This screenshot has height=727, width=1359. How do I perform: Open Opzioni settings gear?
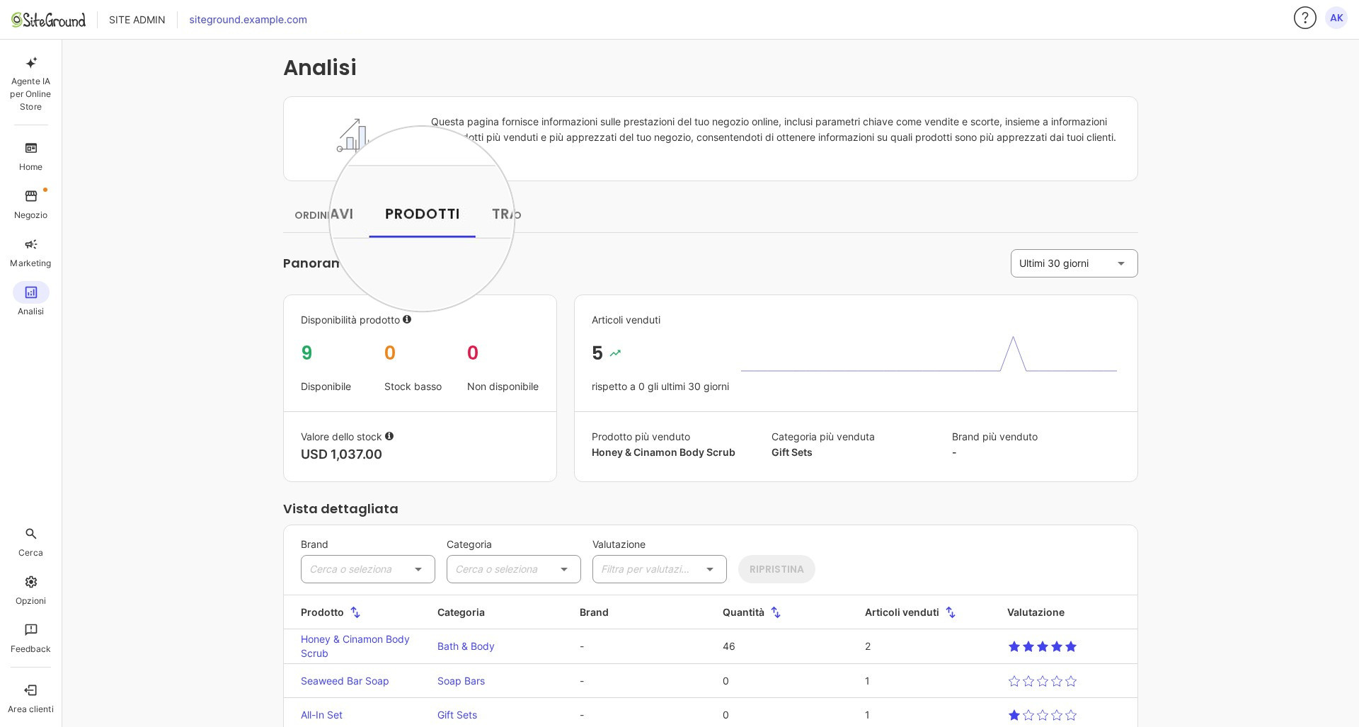[30, 590]
